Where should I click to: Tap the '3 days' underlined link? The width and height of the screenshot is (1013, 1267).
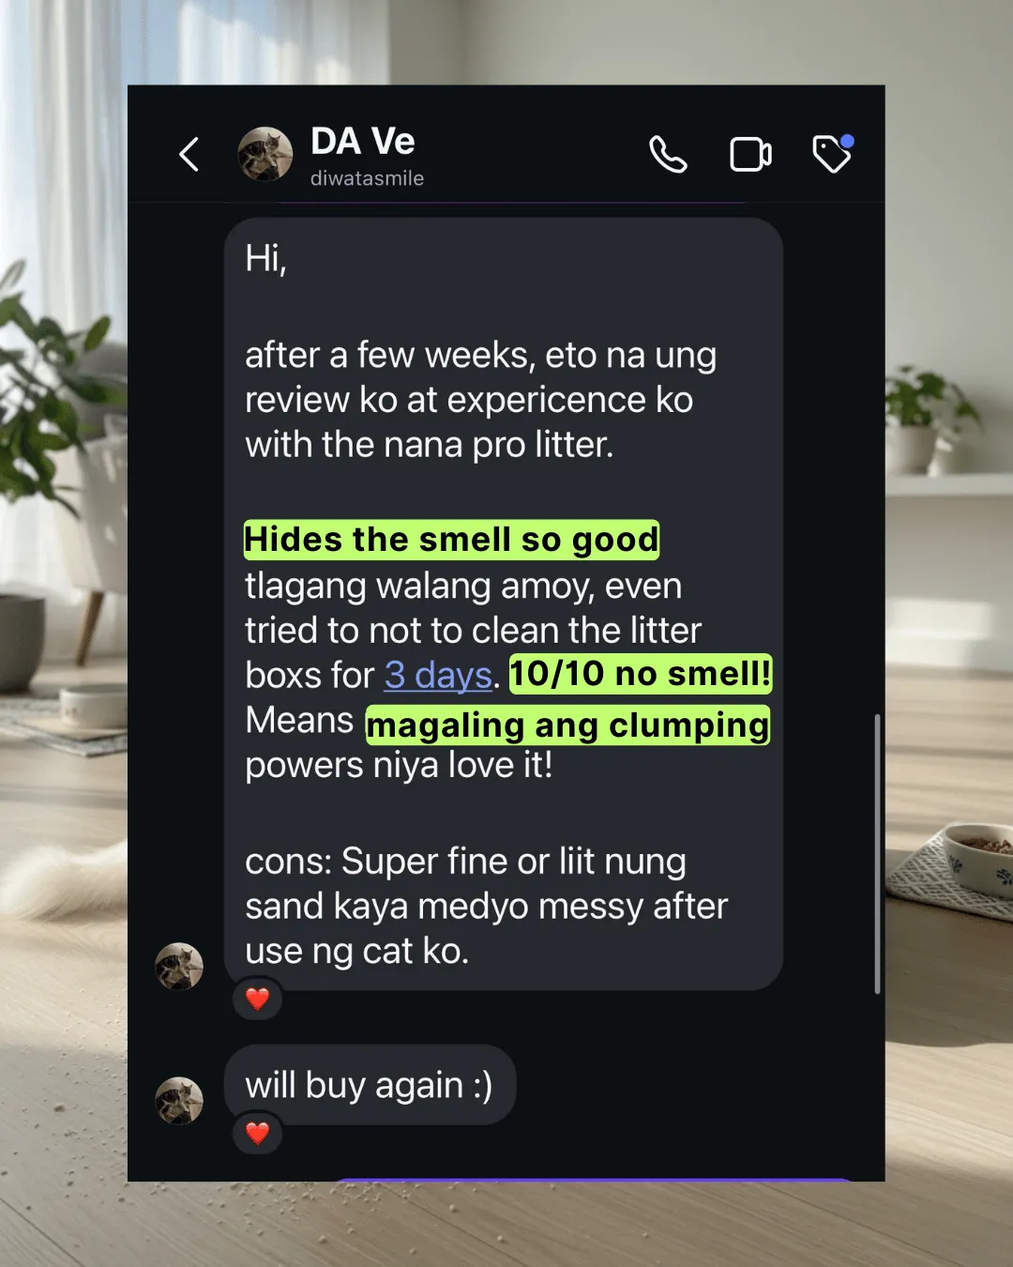(438, 675)
